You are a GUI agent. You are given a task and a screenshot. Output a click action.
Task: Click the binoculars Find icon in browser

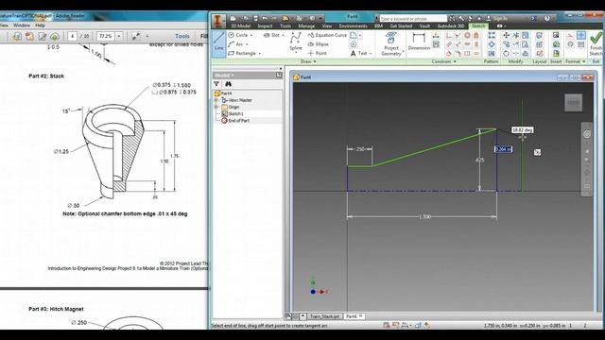click(x=228, y=84)
